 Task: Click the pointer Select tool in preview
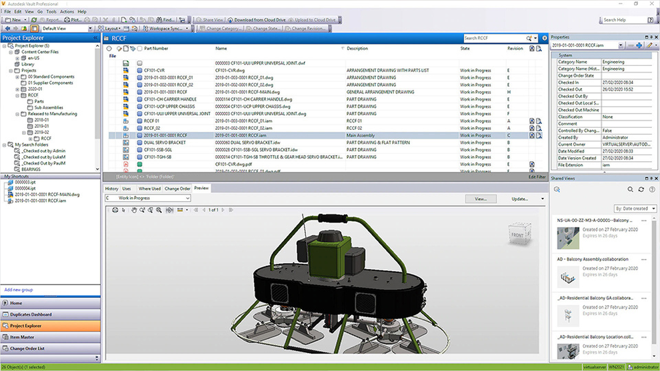pos(124,210)
